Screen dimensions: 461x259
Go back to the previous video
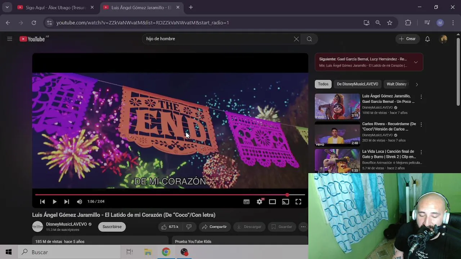[42, 202]
